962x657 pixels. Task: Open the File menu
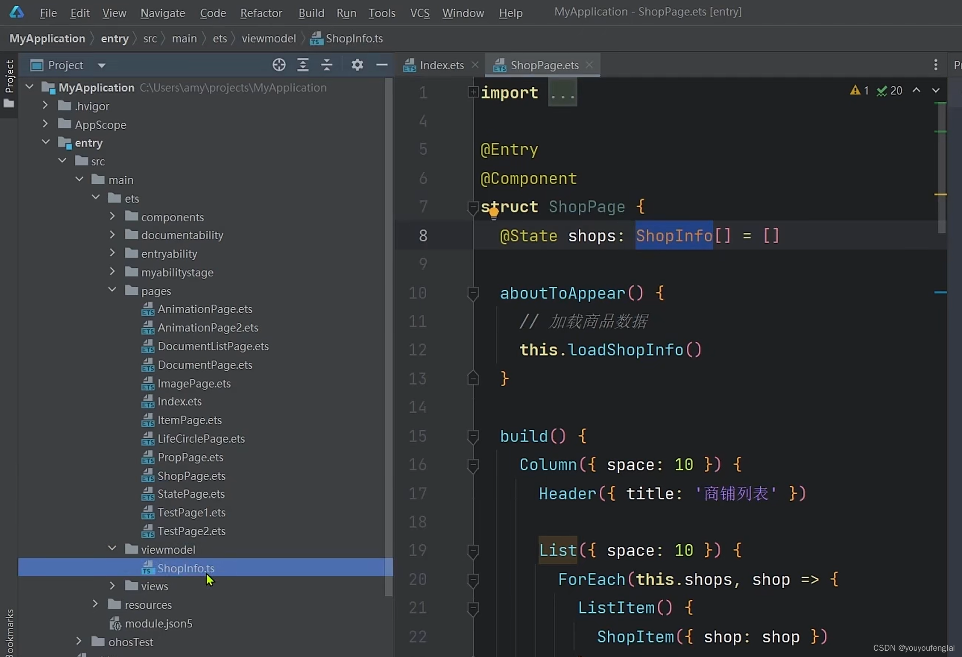coord(48,13)
